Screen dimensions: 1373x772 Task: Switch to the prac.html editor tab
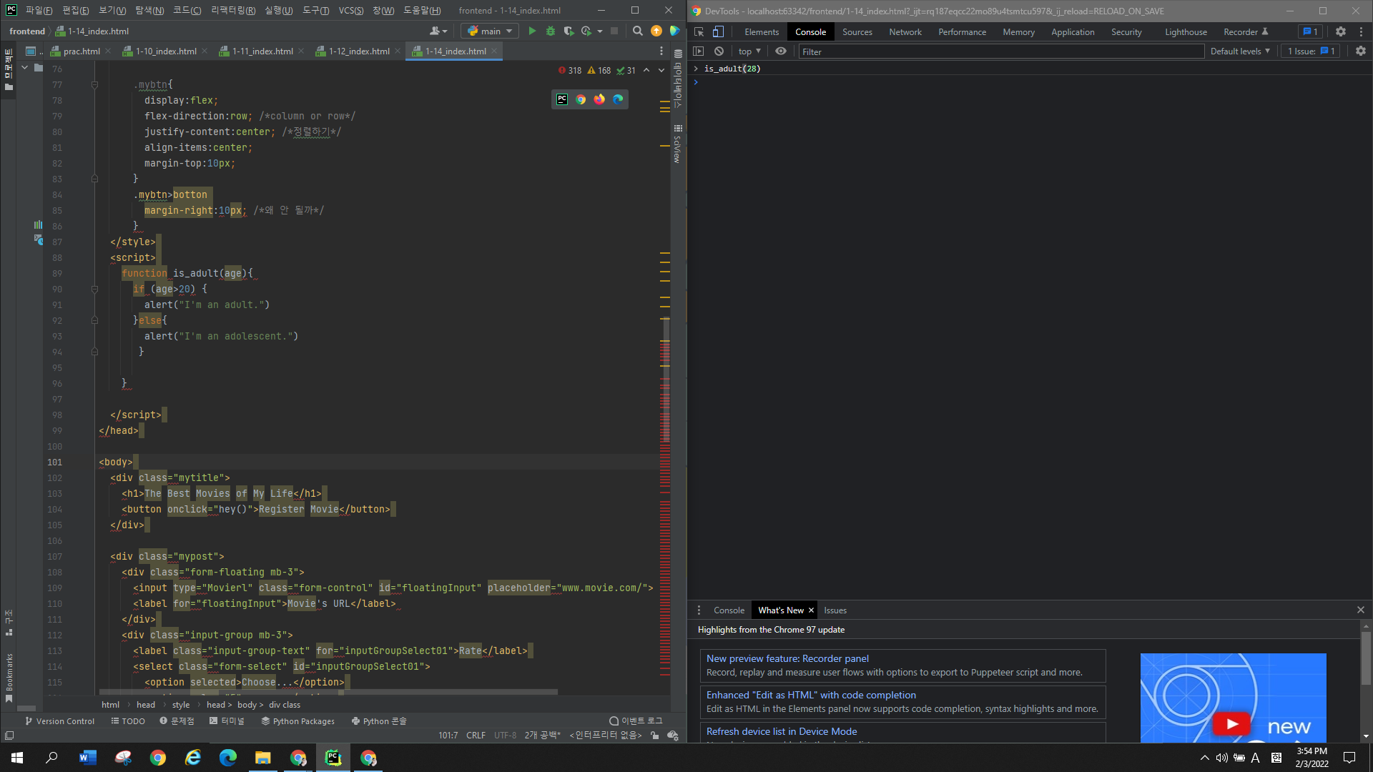point(81,51)
